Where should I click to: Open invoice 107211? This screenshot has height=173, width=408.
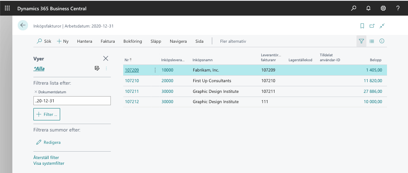click(132, 91)
